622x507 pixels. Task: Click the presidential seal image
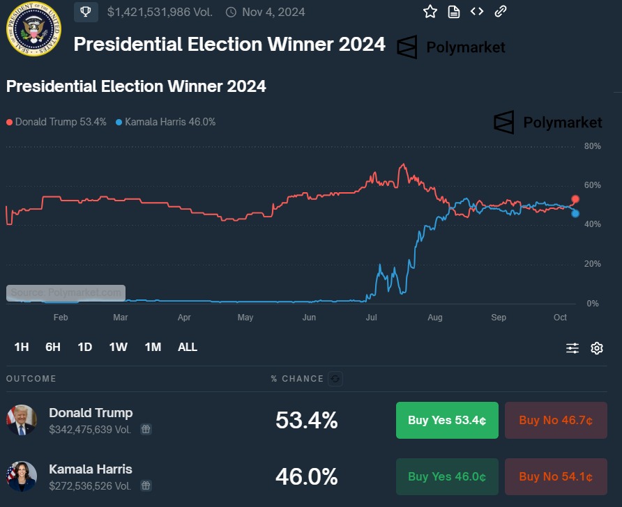(x=33, y=29)
